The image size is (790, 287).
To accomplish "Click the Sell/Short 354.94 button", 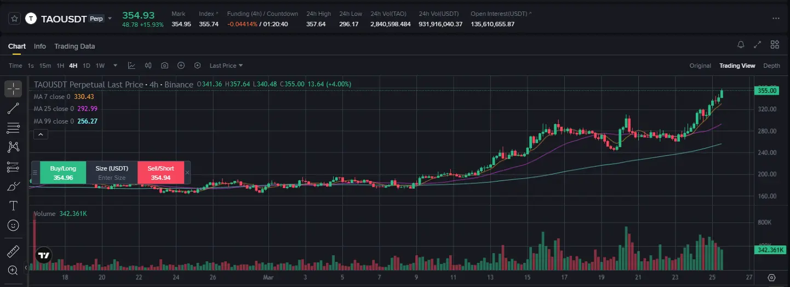I will coord(161,173).
